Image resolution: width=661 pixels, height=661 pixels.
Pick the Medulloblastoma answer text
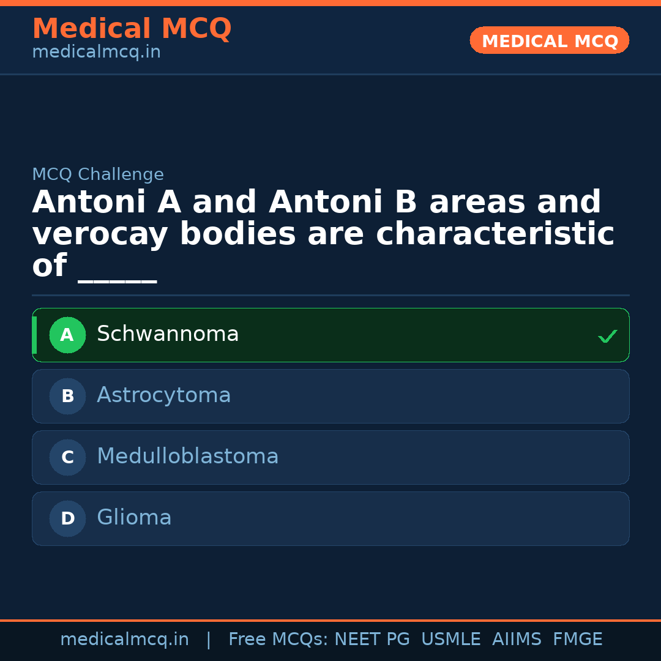[x=187, y=457]
